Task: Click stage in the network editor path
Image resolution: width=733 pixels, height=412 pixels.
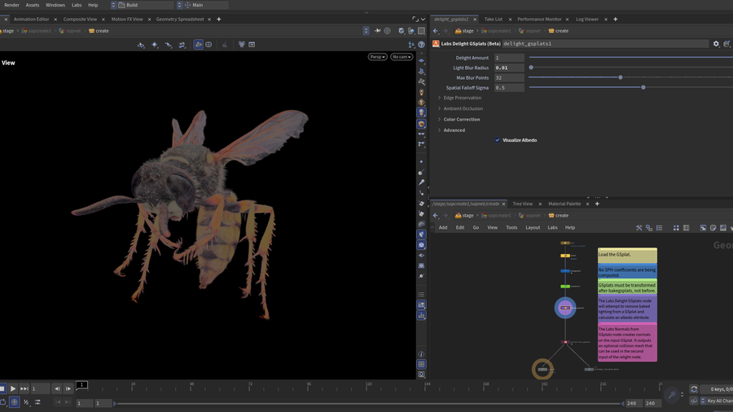Action: coord(464,215)
